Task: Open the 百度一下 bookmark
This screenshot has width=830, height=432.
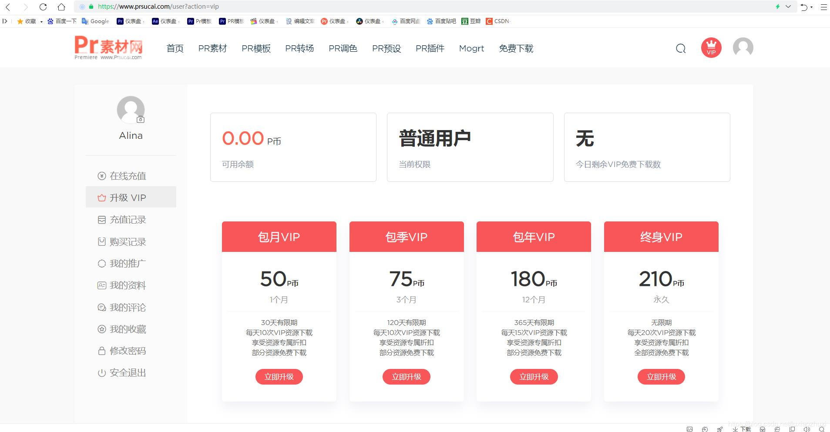Action: tap(62, 21)
